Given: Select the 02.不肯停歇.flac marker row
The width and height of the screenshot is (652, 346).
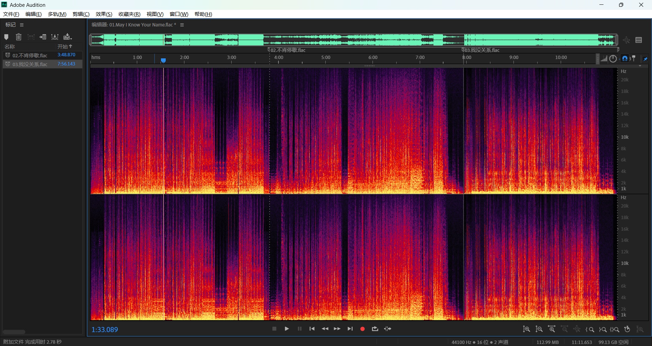Looking at the screenshot, I should coord(30,55).
